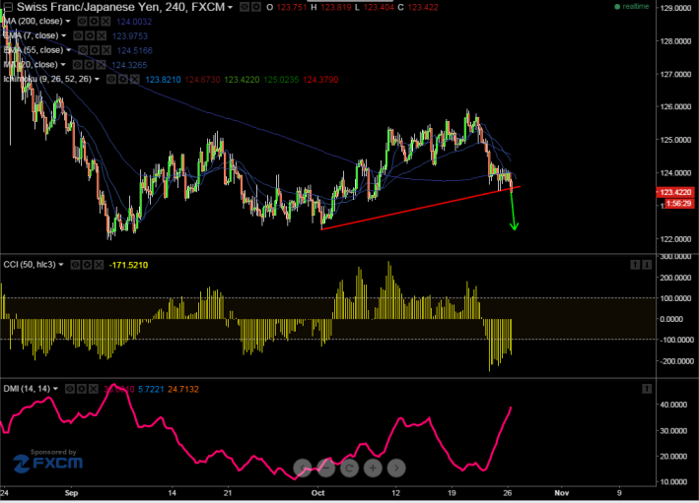699x503 pixels.
Task: Click the 24.7132 DMI value
Action: tap(183, 389)
